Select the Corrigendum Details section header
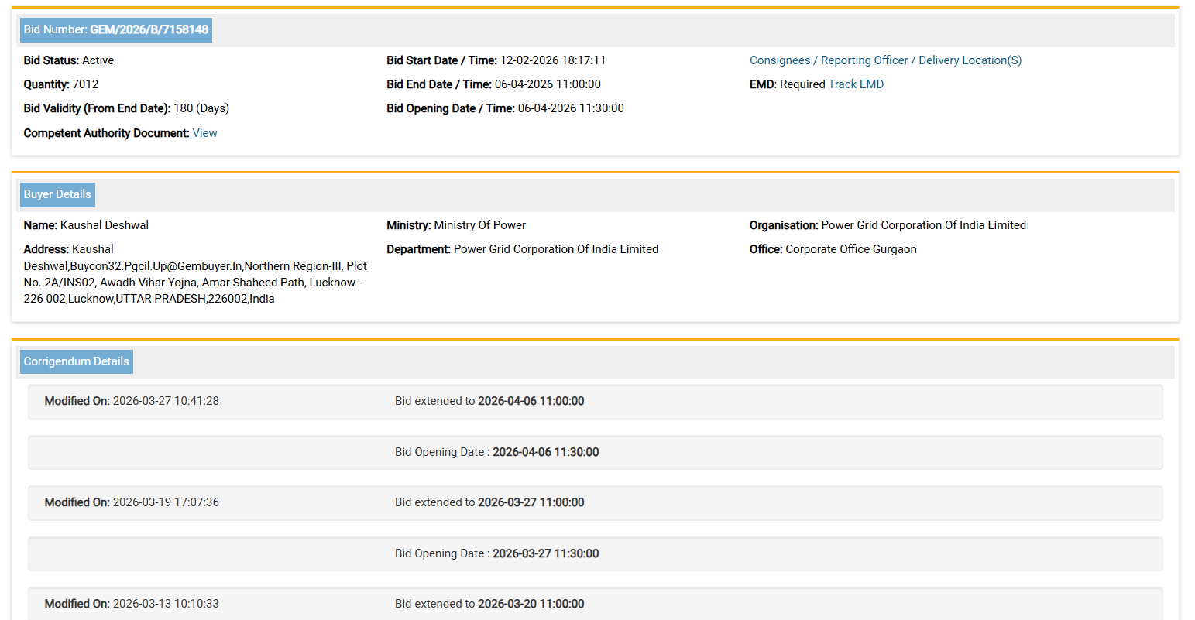 (76, 362)
